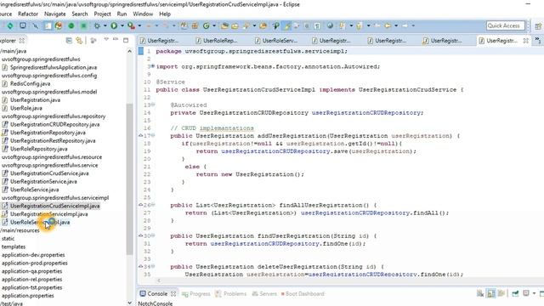Show the hidden editor tabs list chevron

pyautogui.click(x=538, y=40)
